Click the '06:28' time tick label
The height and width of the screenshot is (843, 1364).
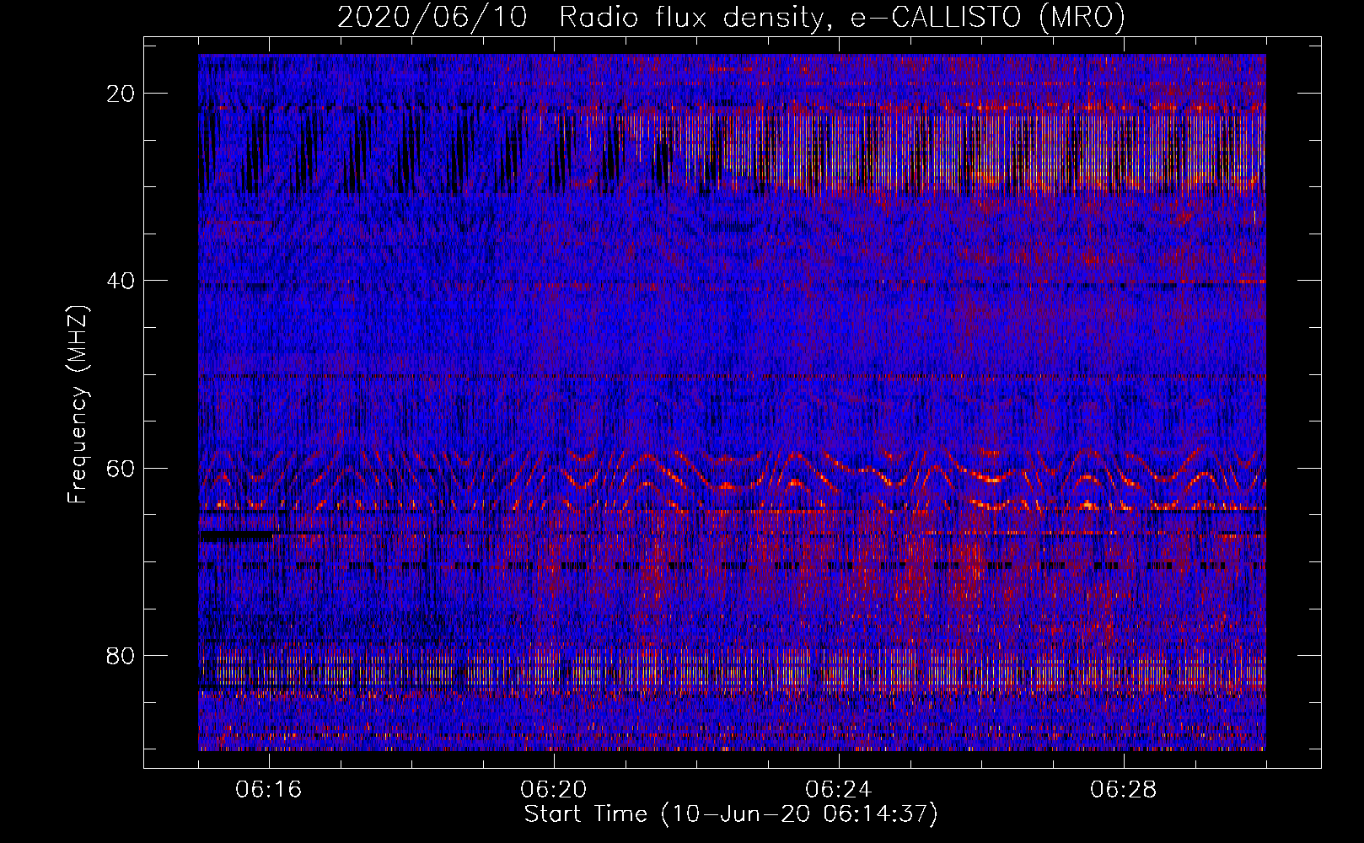coord(1124,790)
